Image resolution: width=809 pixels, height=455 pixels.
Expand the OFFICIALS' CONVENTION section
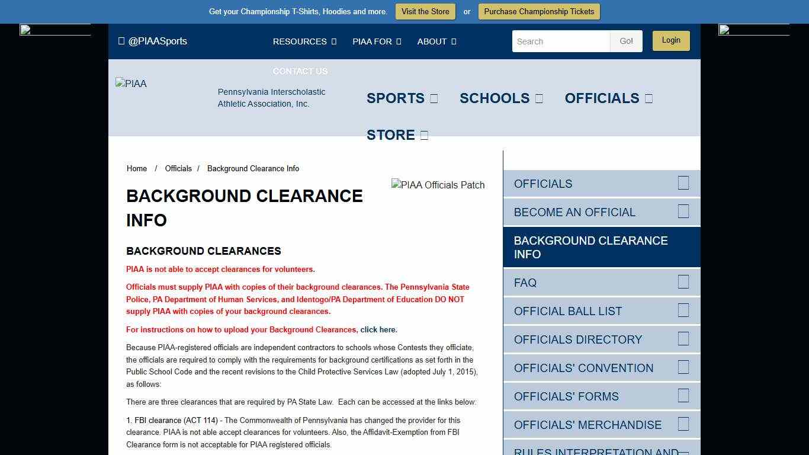(x=683, y=367)
